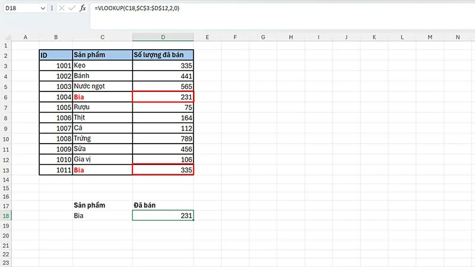Click the lookup label 'Sản phẩm' in row 17
The image size is (475, 267).
[102, 205]
